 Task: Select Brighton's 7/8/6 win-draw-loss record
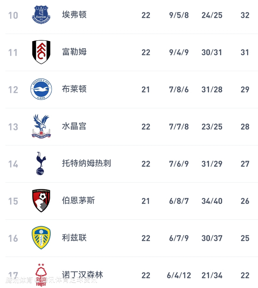[179, 89]
